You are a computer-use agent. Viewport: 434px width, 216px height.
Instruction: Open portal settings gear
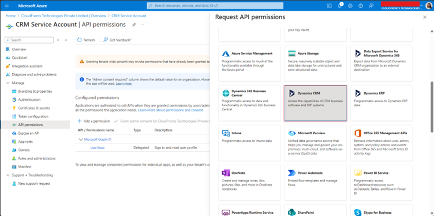(350, 6)
